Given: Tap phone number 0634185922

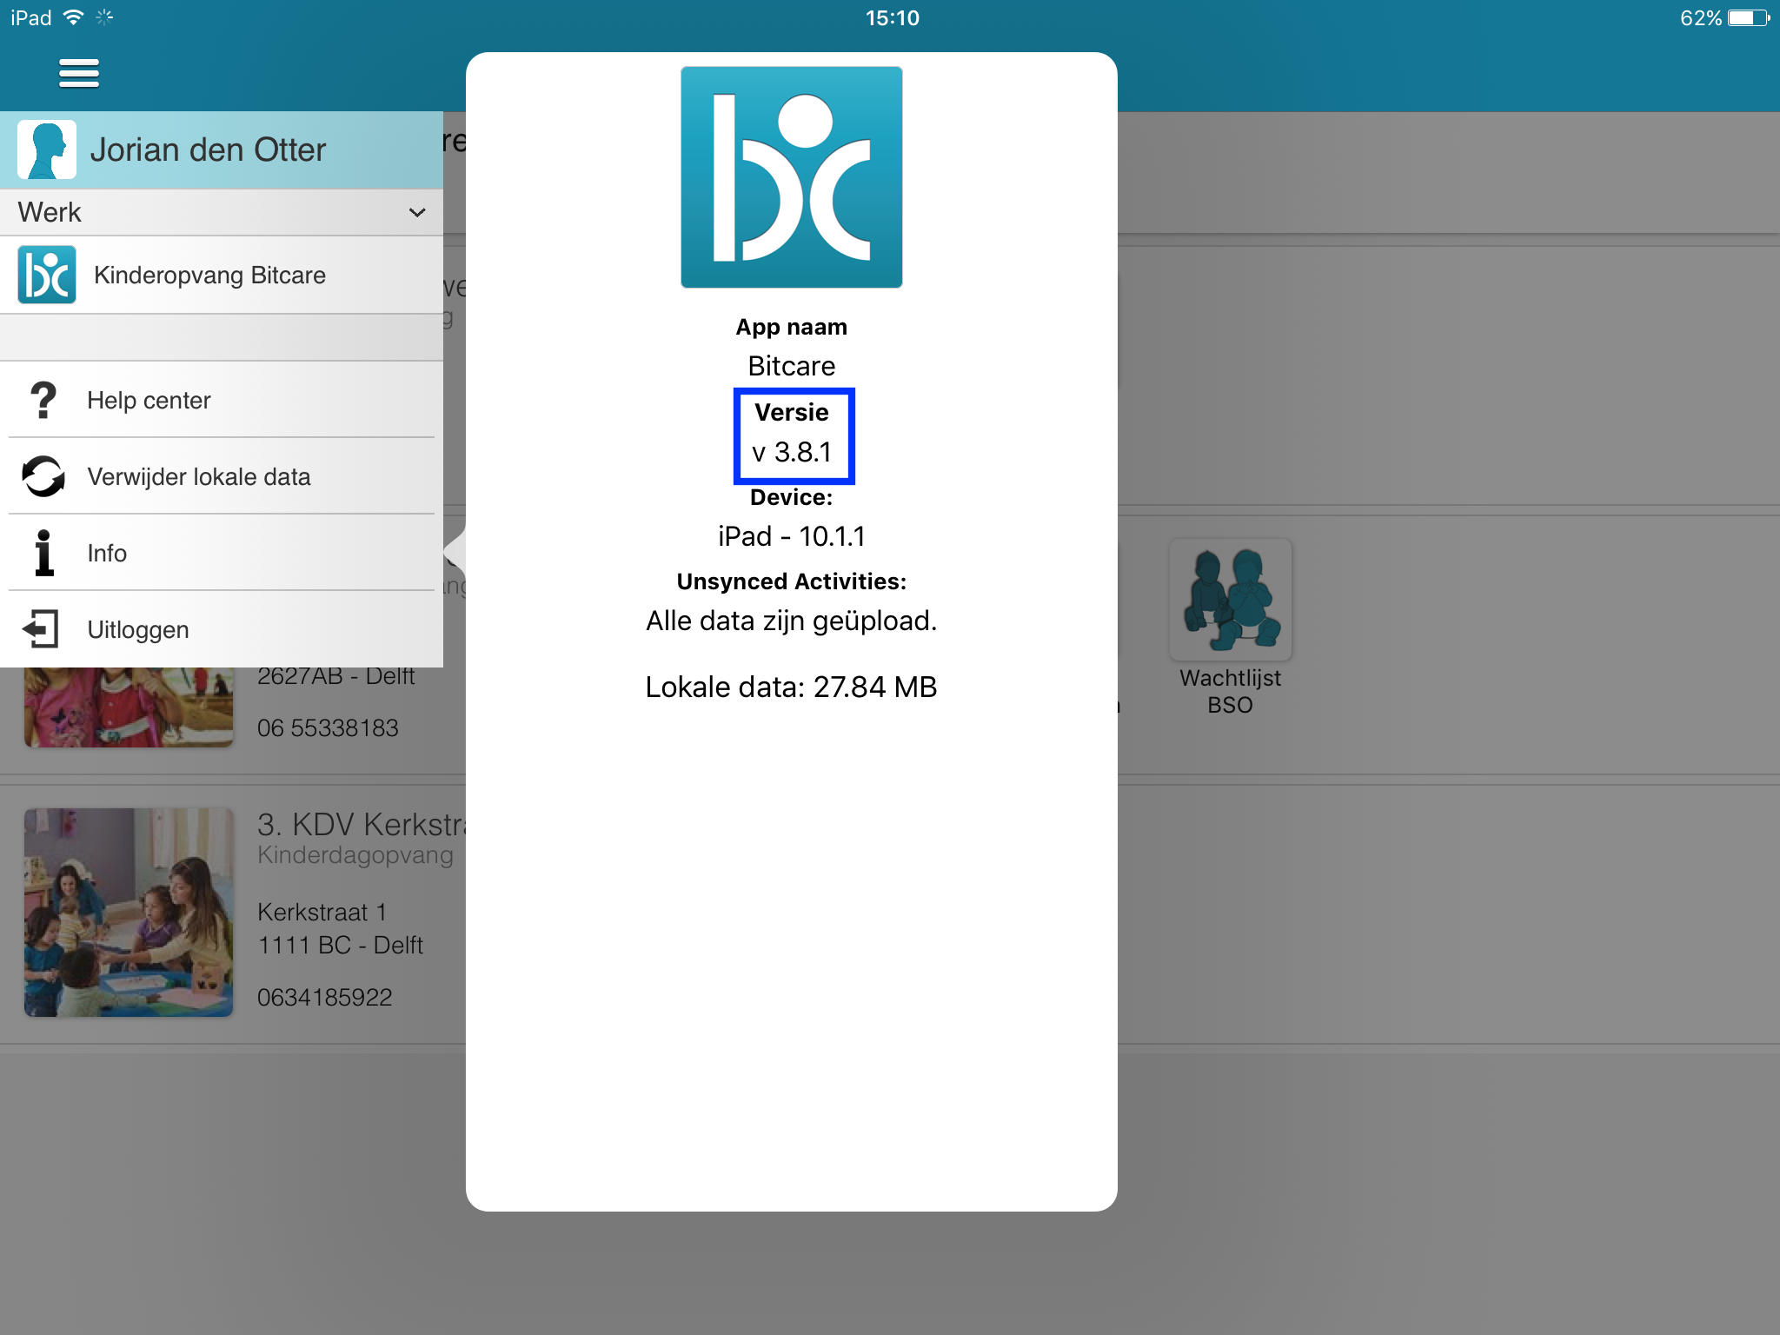Looking at the screenshot, I should pos(325,997).
